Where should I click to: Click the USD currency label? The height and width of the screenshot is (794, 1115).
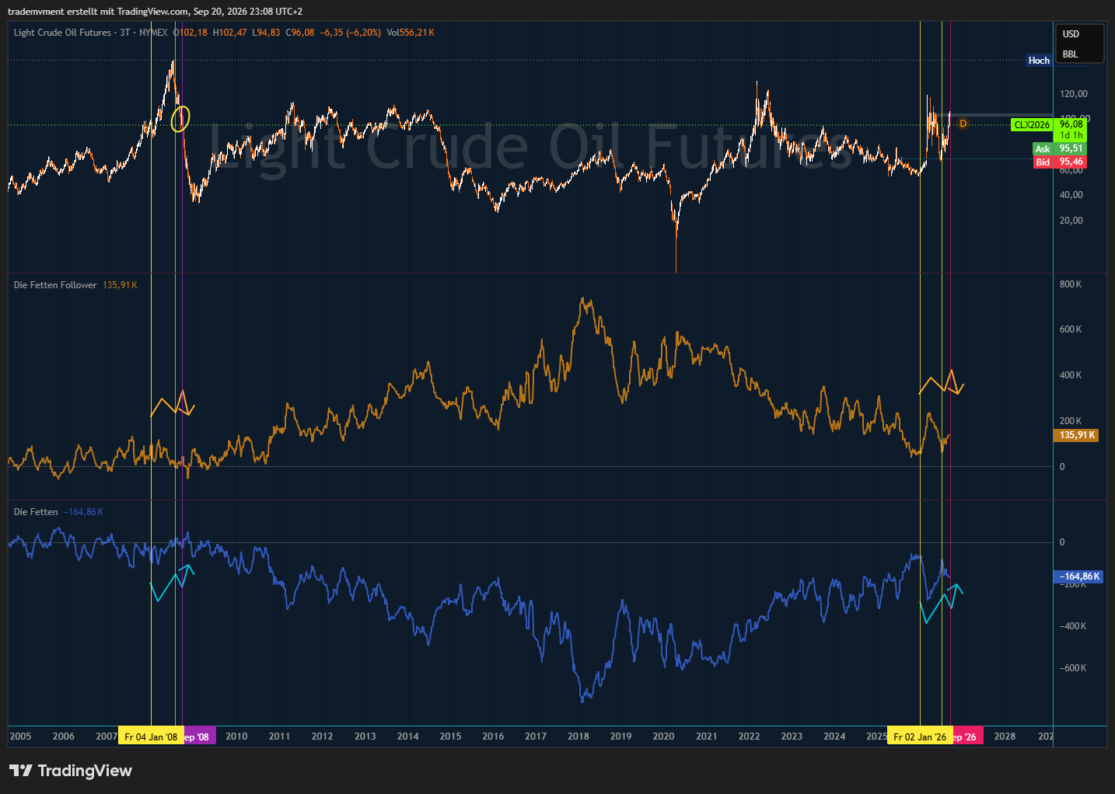1071,34
